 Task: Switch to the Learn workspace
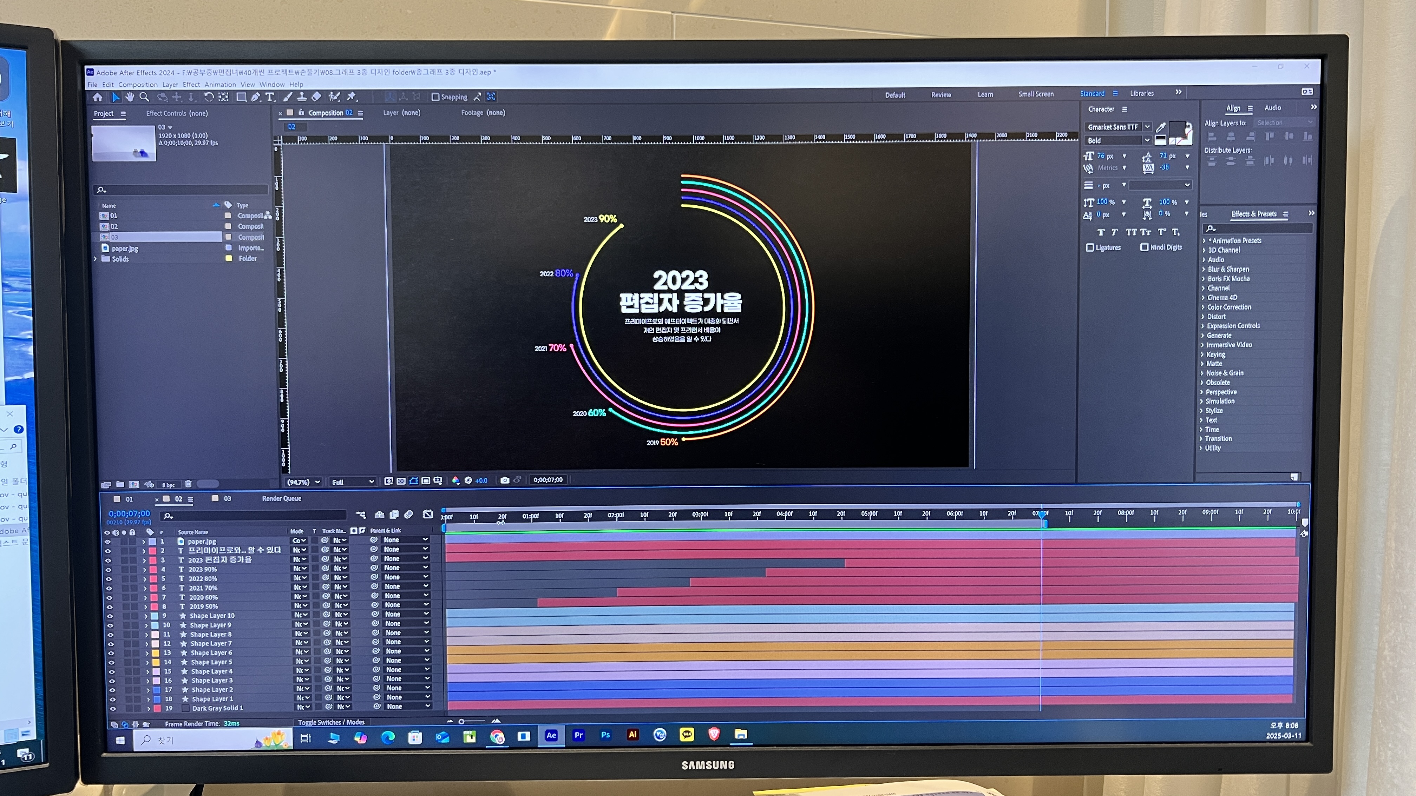pyautogui.click(x=985, y=94)
